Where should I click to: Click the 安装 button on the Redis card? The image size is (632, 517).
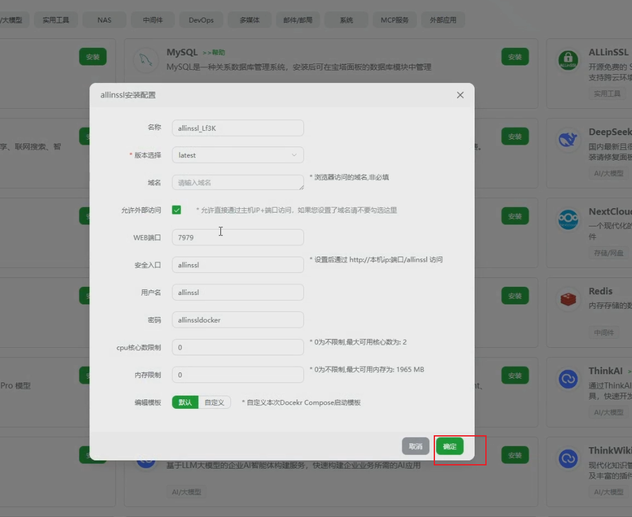(516, 296)
